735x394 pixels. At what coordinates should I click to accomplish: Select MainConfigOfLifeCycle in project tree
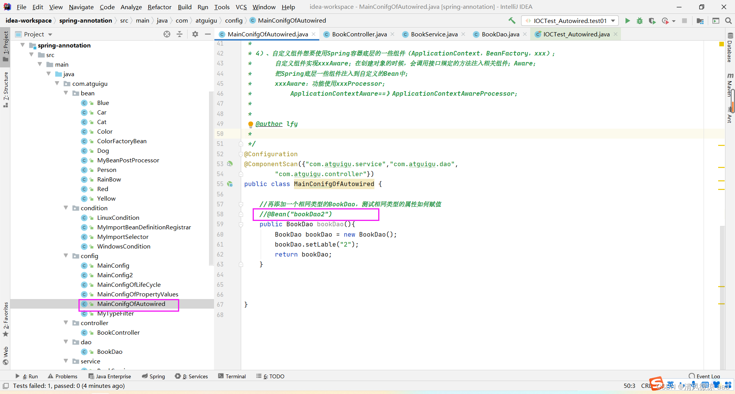point(129,284)
